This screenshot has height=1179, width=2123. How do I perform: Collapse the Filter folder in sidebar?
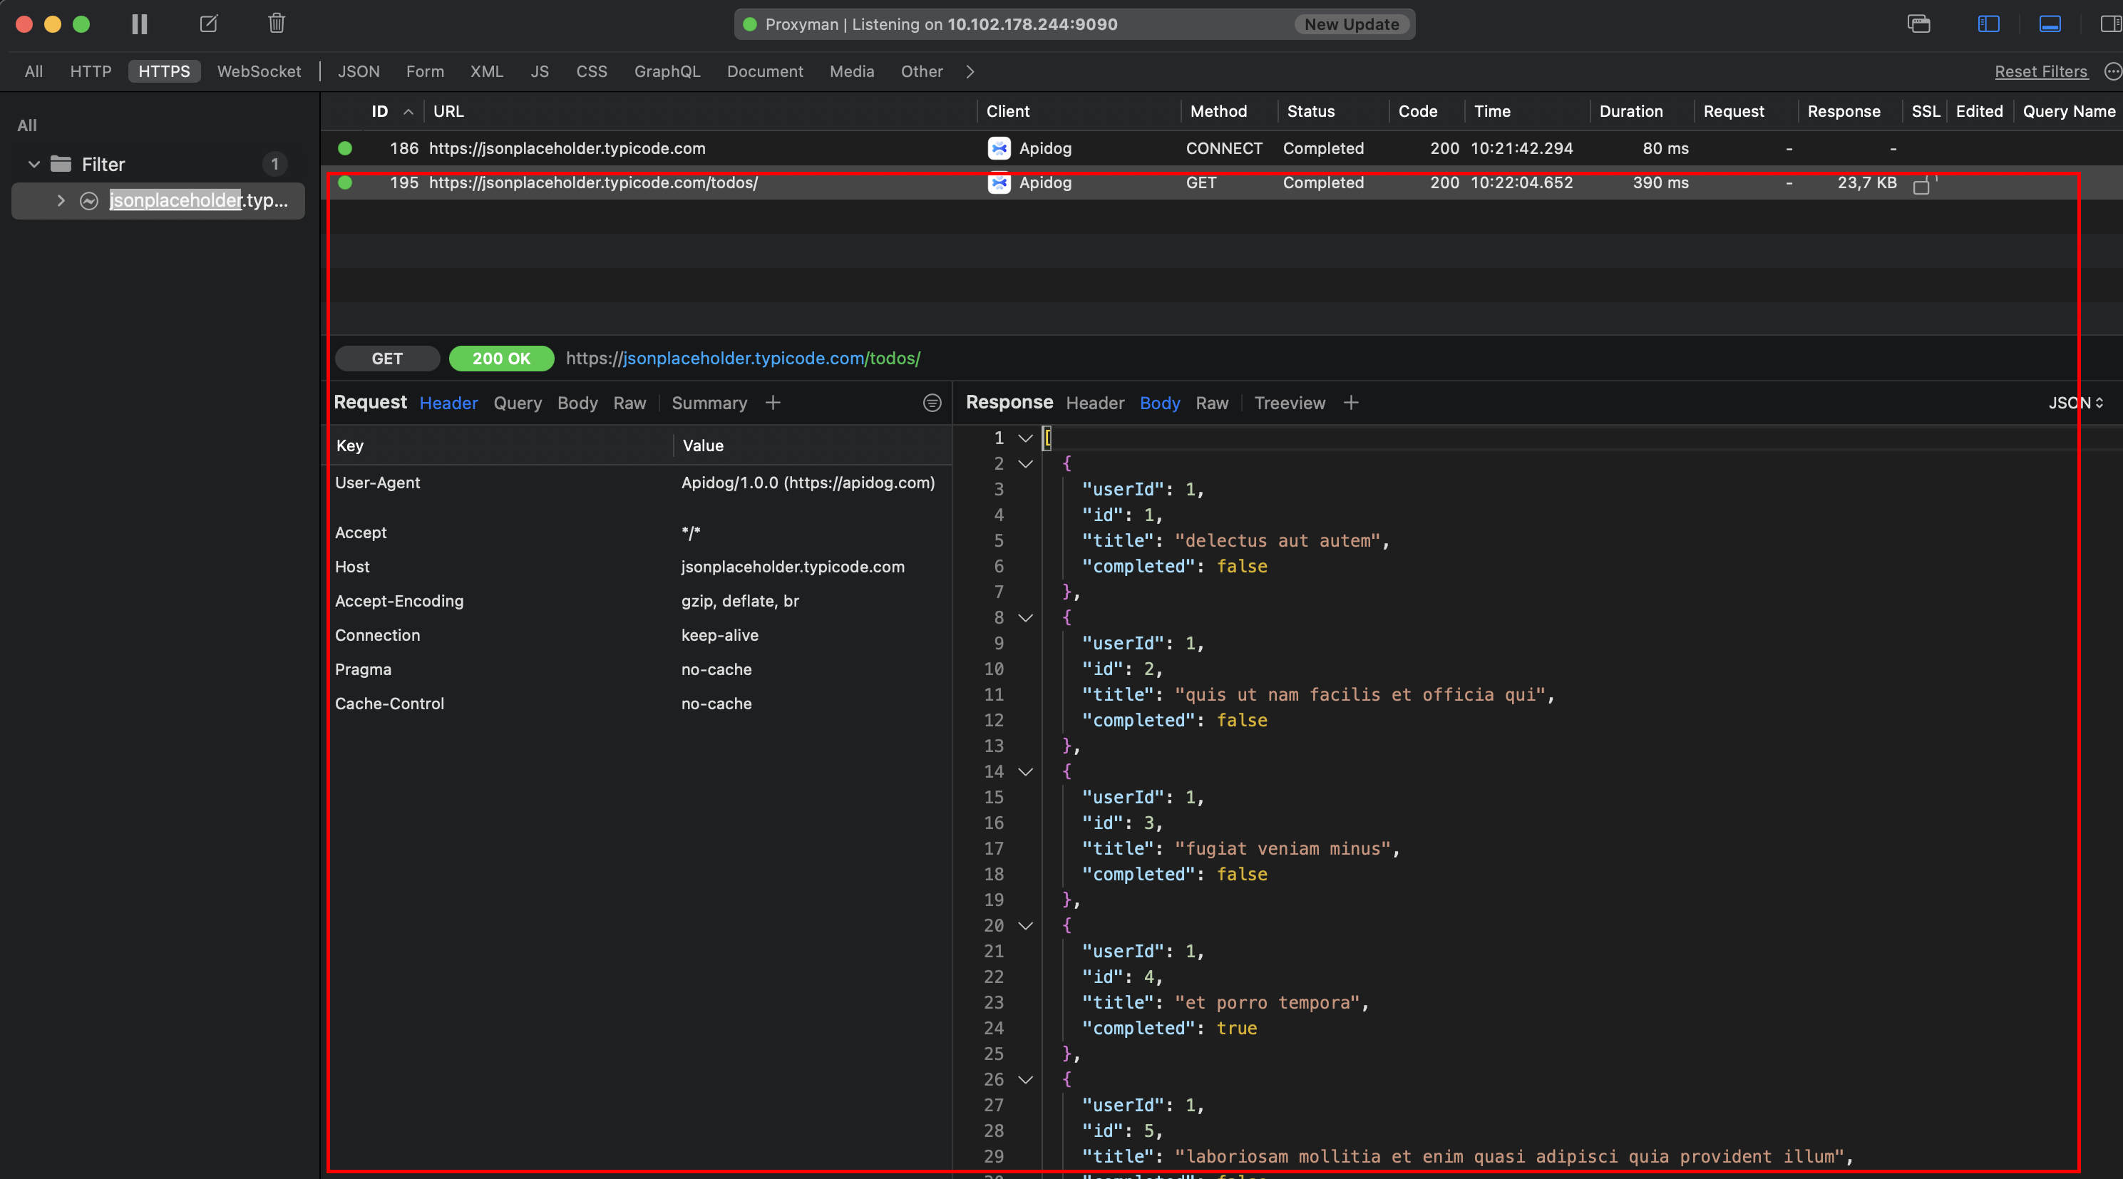click(34, 164)
